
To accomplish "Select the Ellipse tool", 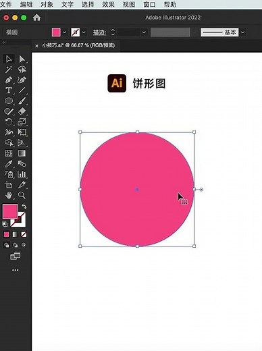I will 9,101.
